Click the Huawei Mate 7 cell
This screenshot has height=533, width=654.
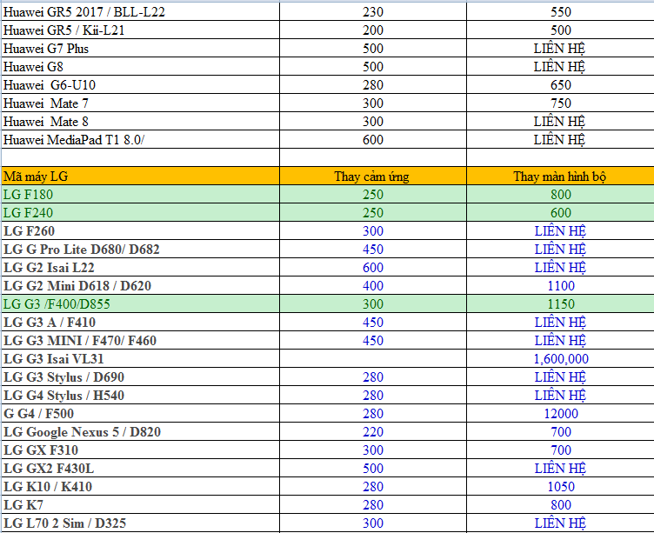pyautogui.click(x=141, y=103)
